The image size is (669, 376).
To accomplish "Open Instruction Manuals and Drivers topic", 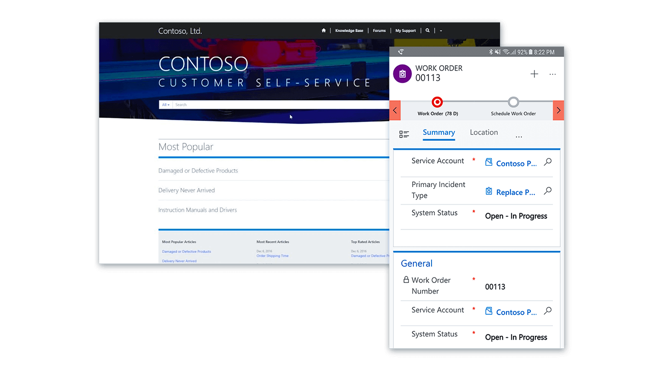I will click(197, 210).
